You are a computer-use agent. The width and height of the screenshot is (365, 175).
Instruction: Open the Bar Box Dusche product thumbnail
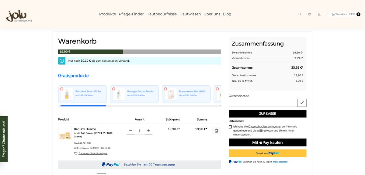[x=65, y=134]
